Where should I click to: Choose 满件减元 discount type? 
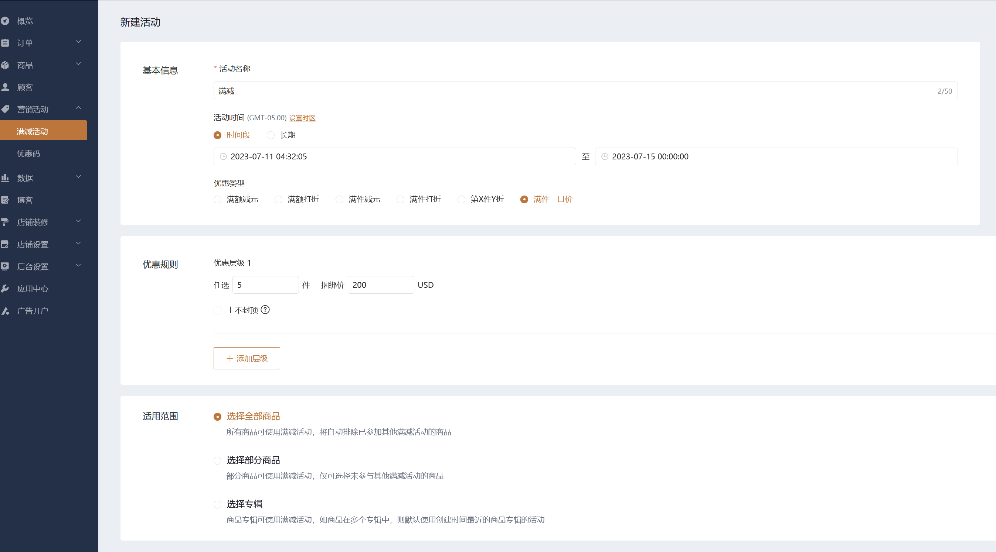340,199
